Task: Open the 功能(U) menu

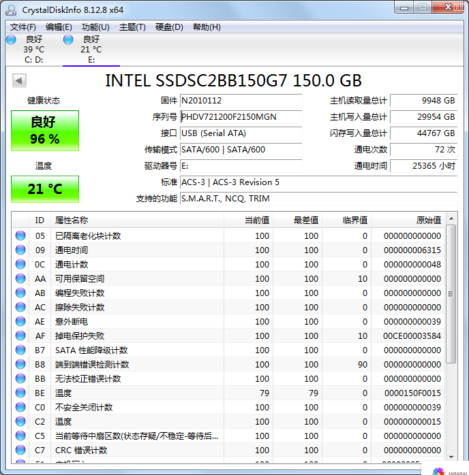Action: (x=95, y=27)
